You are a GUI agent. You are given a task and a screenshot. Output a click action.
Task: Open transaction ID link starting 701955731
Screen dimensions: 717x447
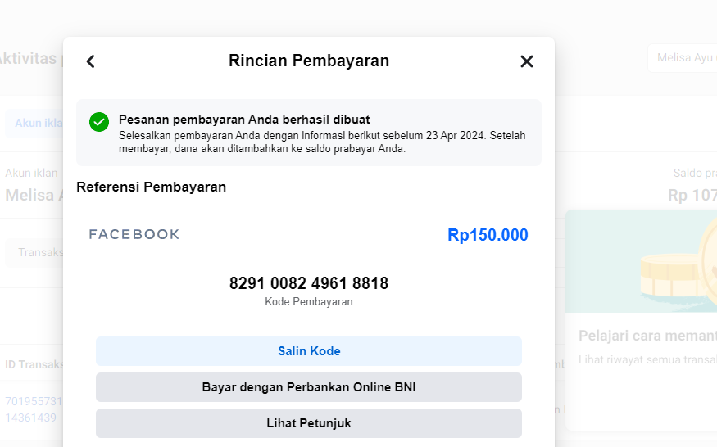[33, 401]
